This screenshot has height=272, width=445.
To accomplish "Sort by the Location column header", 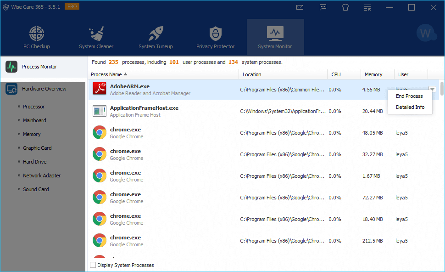I will [x=283, y=74].
